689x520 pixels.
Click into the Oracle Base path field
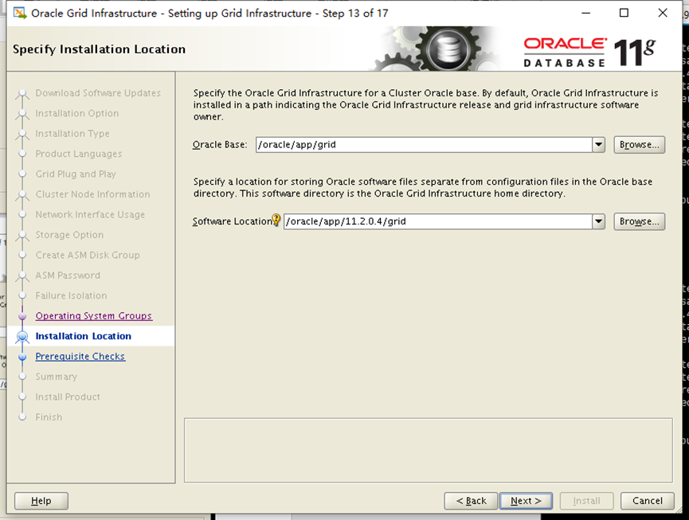424,144
